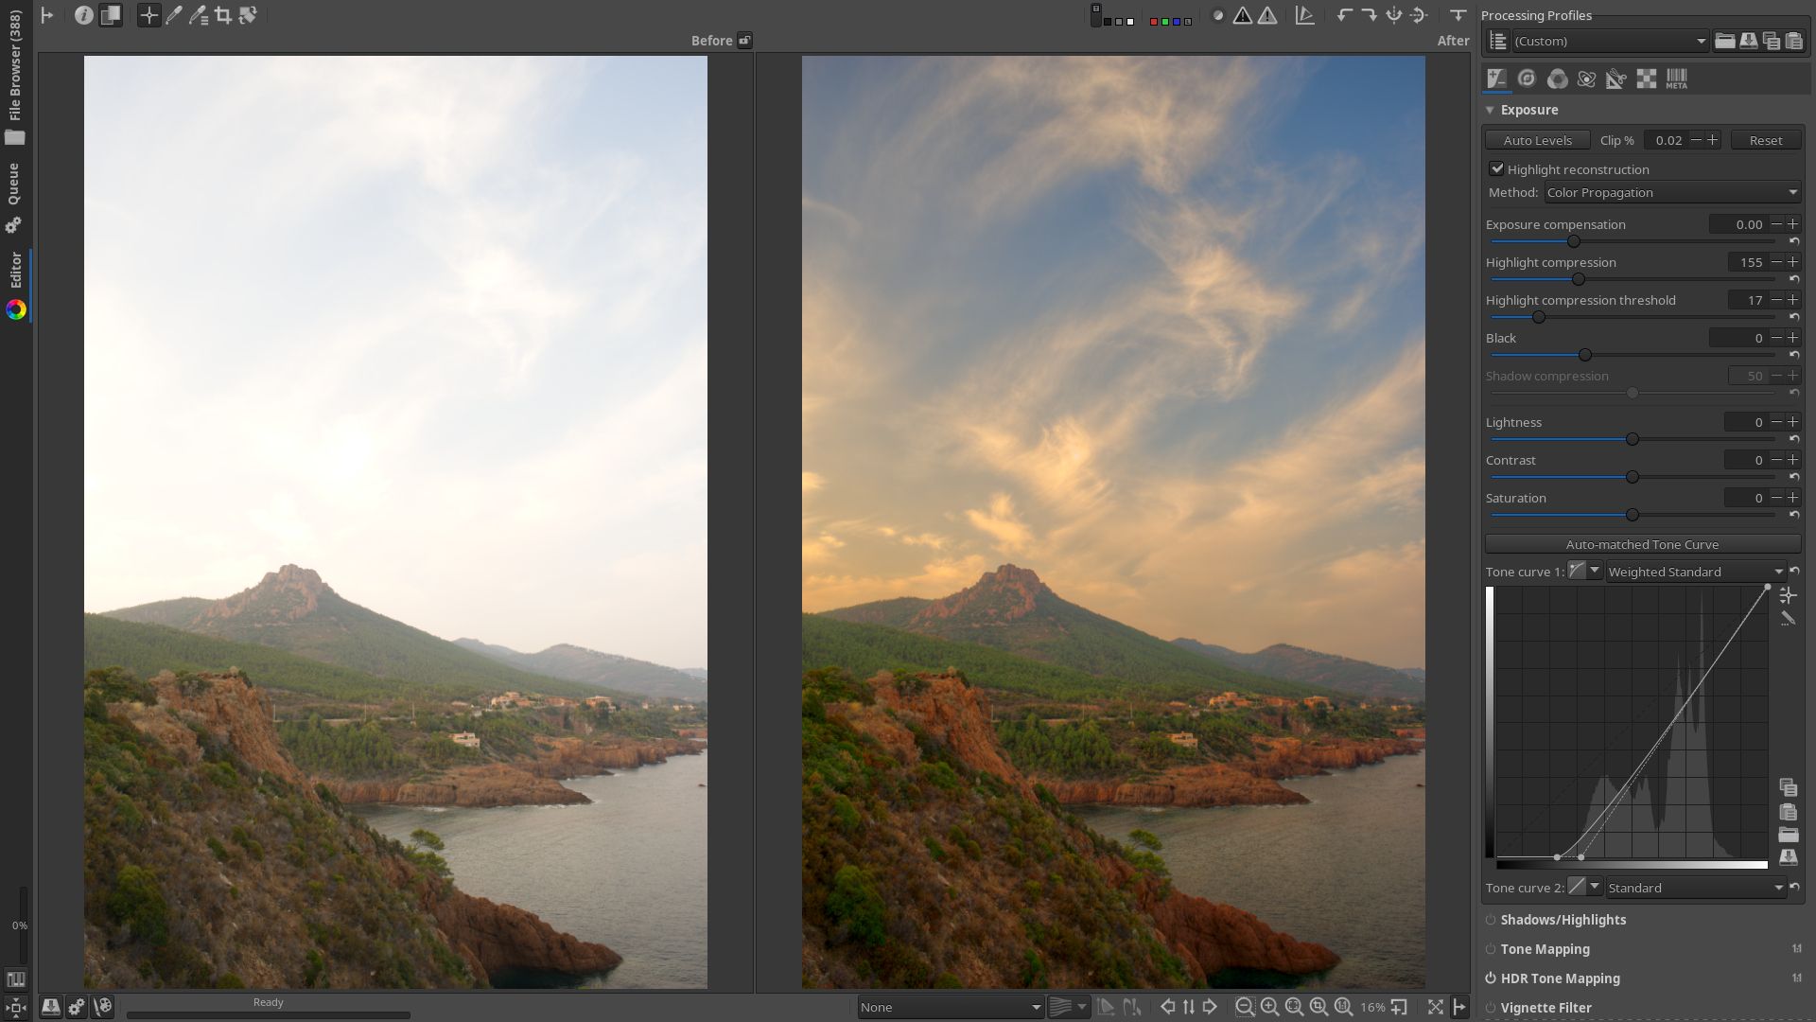This screenshot has width=1816, height=1022.
Task: Expand the Shadows/Highlights section
Action: click(x=1563, y=919)
